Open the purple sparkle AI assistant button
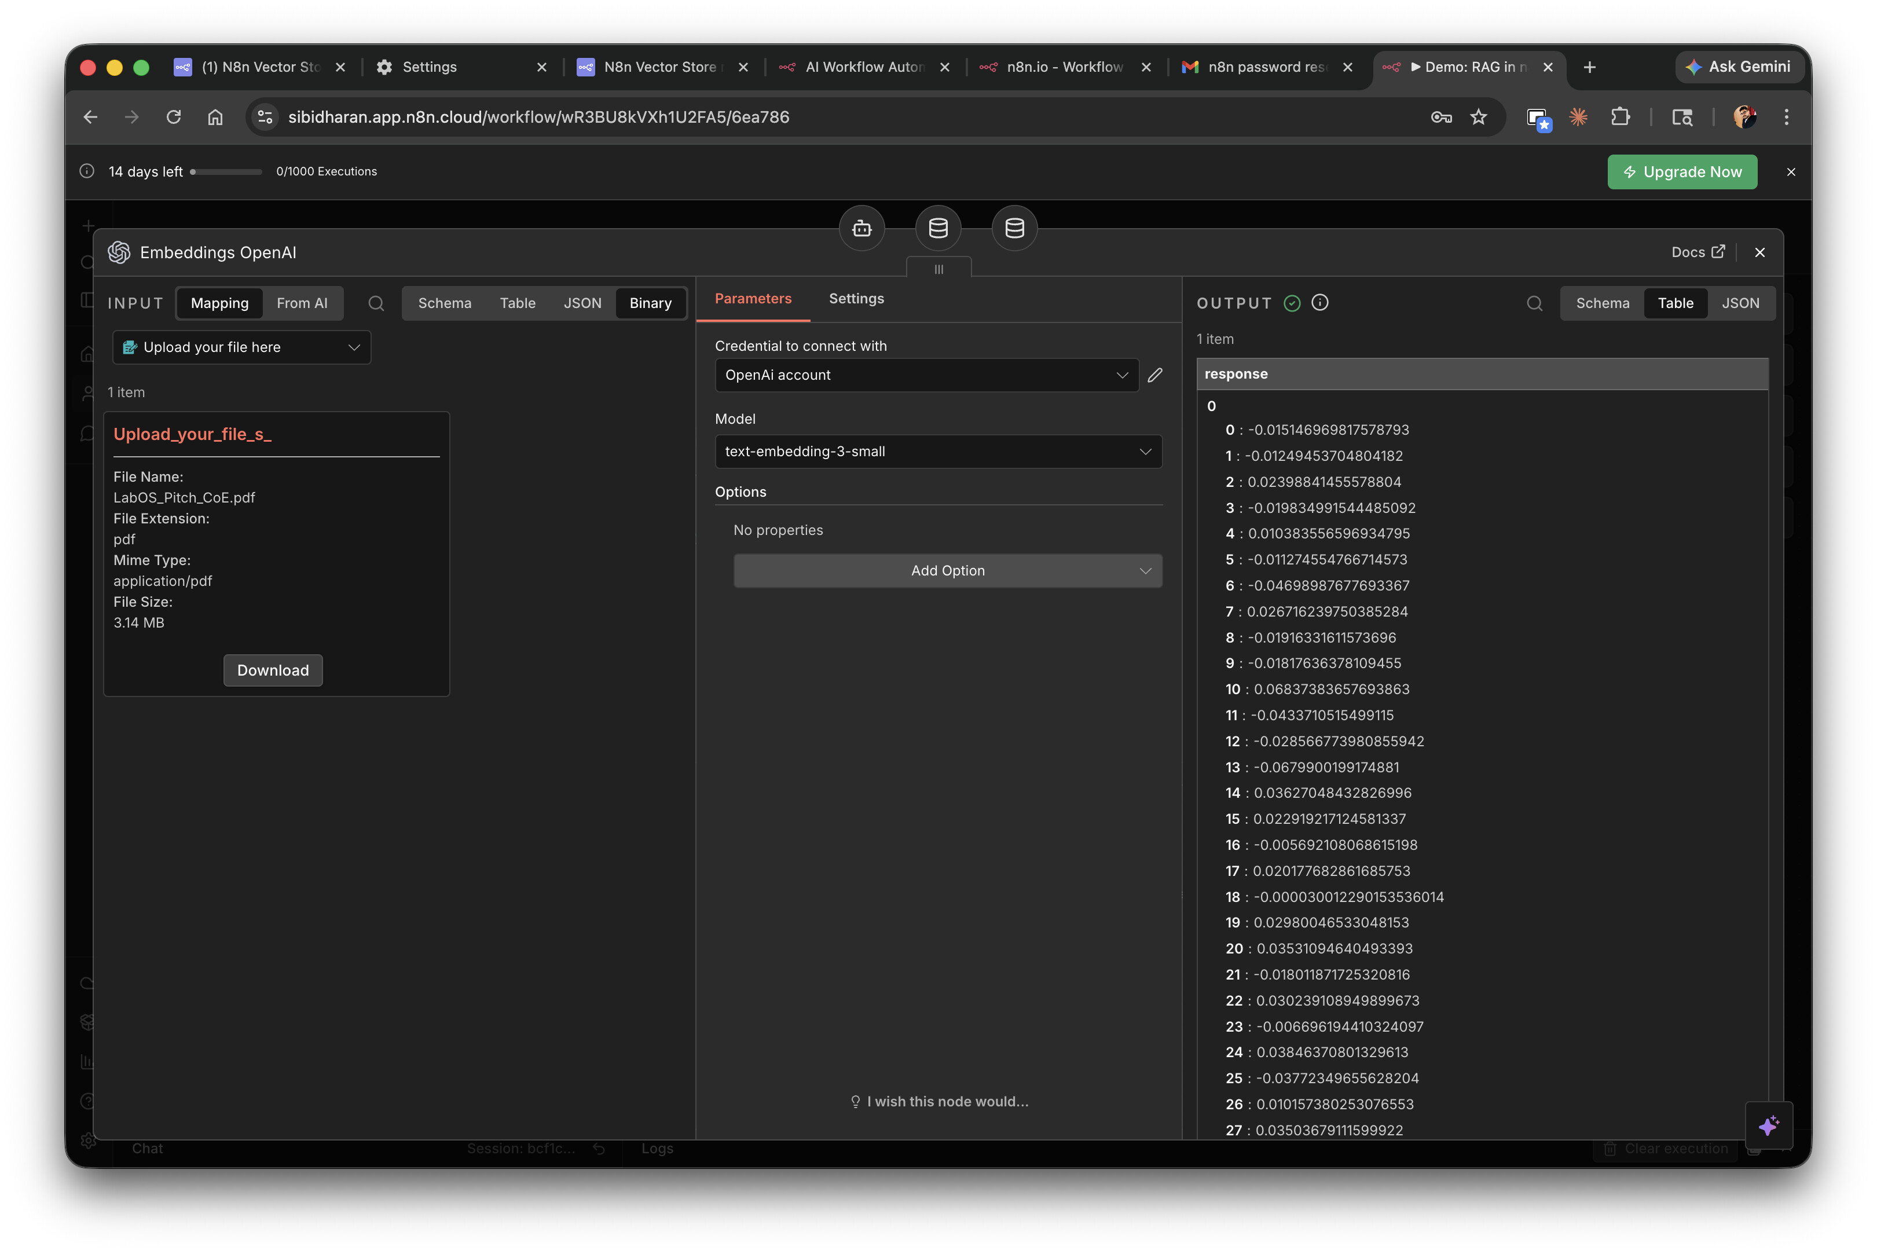The width and height of the screenshot is (1877, 1254). point(1768,1125)
